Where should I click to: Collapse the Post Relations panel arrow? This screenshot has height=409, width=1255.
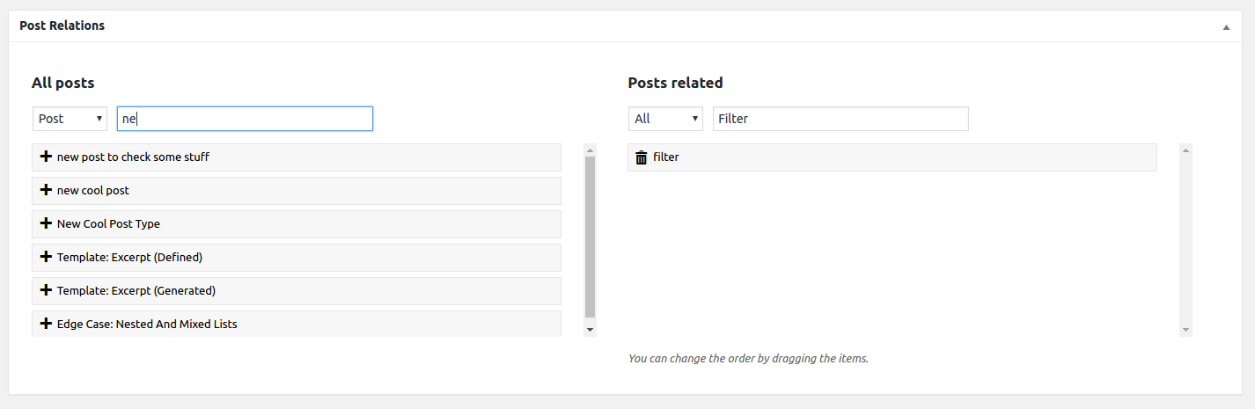tap(1226, 27)
